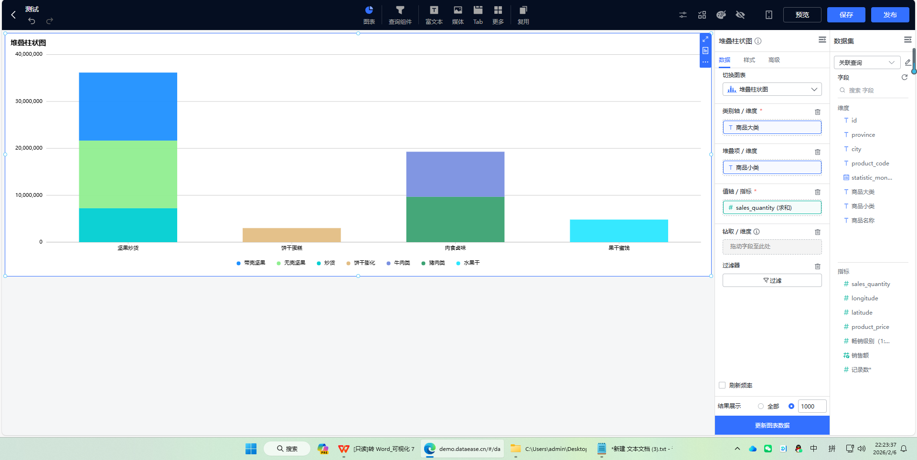
Task: Edit the dataset with pencil icon
Action: (x=908, y=62)
